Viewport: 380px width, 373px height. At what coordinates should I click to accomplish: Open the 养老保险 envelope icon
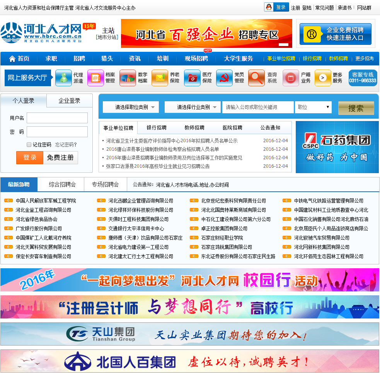(x=160, y=78)
